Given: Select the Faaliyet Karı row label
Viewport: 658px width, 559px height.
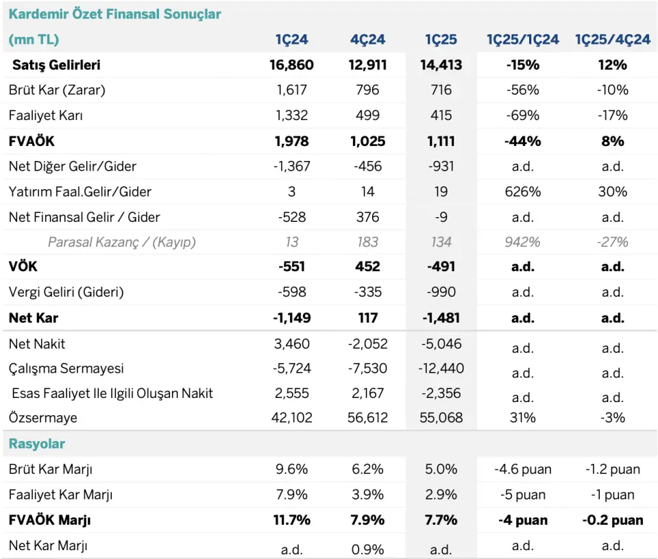Looking at the screenshot, I should (46, 115).
